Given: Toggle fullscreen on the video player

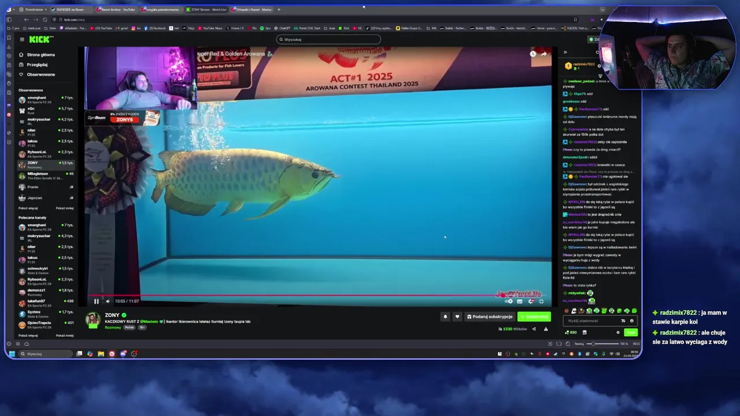Looking at the screenshot, I should click(541, 301).
